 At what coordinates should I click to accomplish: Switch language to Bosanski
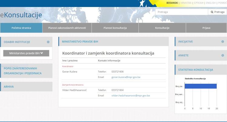coord(172,3)
